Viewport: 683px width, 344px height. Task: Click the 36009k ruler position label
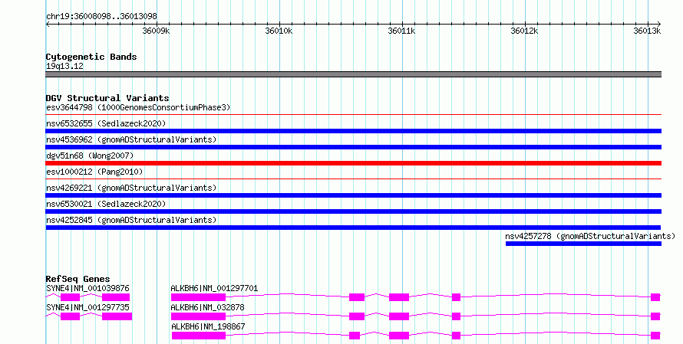tap(156, 31)
